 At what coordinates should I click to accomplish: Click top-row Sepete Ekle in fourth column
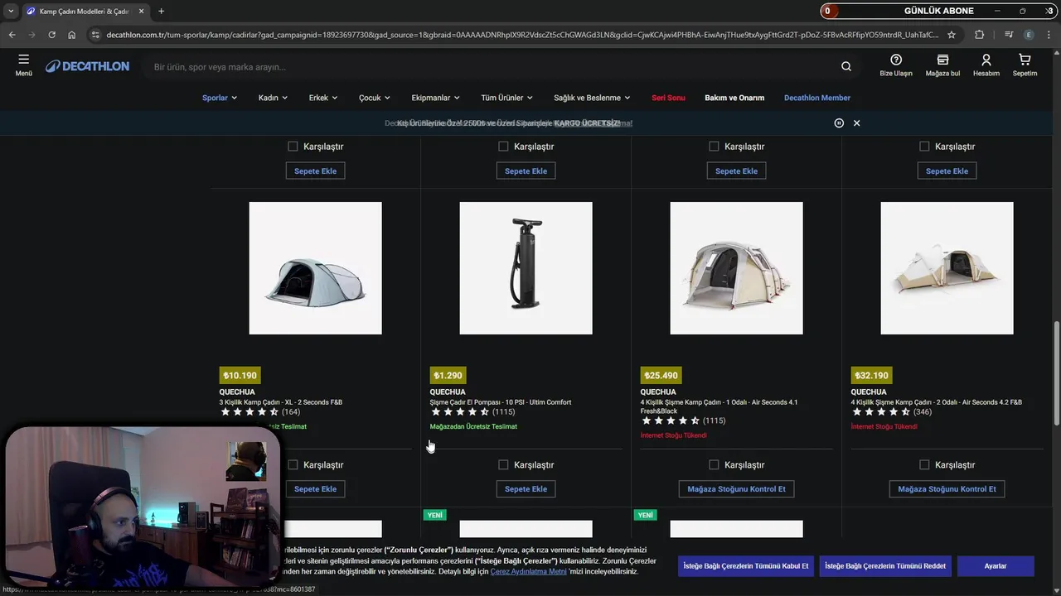click(947, 171)
